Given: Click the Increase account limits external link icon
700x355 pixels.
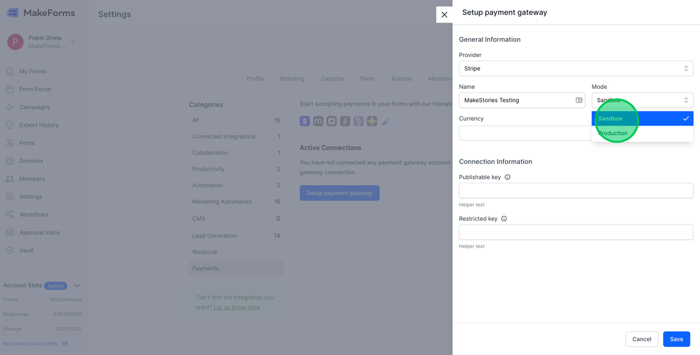Looking at the screenshot, I should coord(65,344).
